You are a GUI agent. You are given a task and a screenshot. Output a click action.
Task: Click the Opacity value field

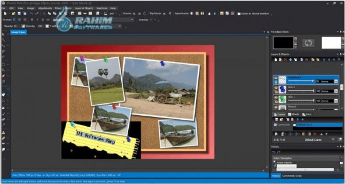tap(15, 26)
